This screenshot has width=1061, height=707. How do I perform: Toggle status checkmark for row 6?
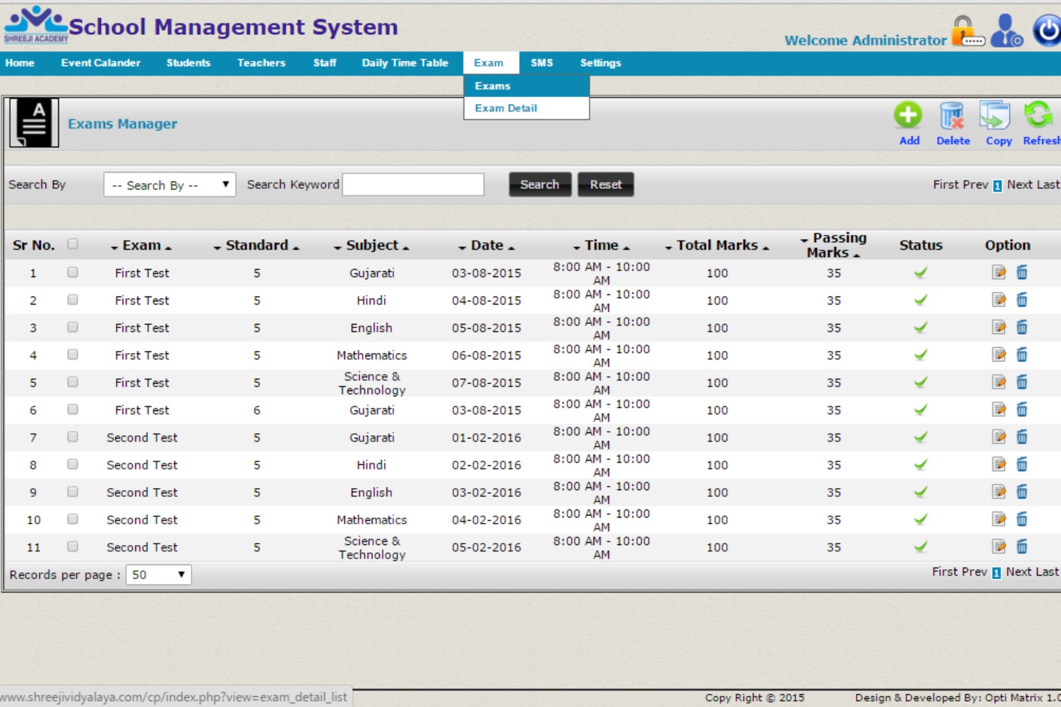coord(921,410)
